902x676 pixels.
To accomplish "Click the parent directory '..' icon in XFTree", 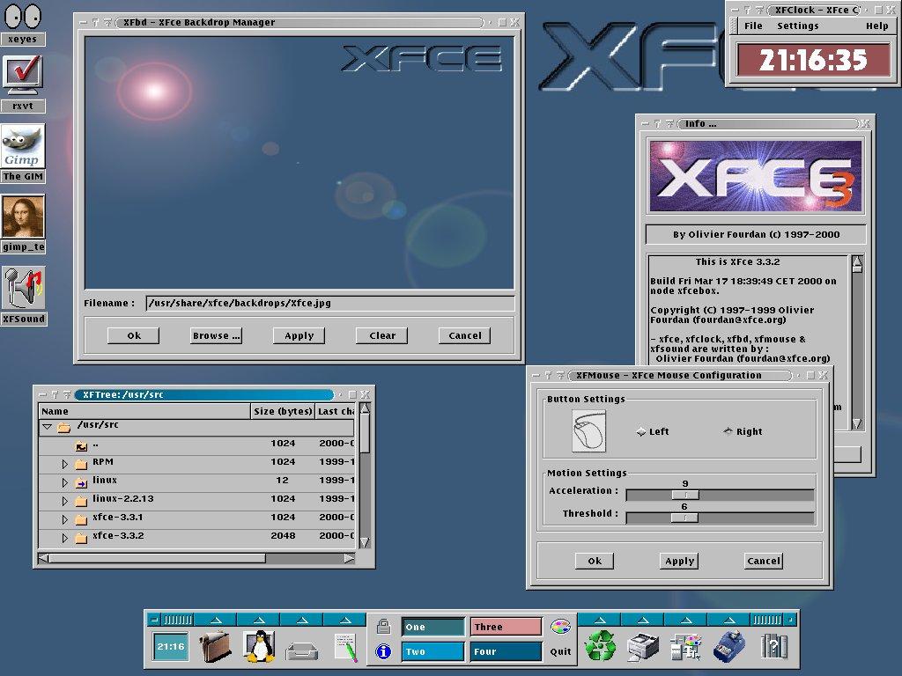I will pyautogui.click(x=81, y=445).
